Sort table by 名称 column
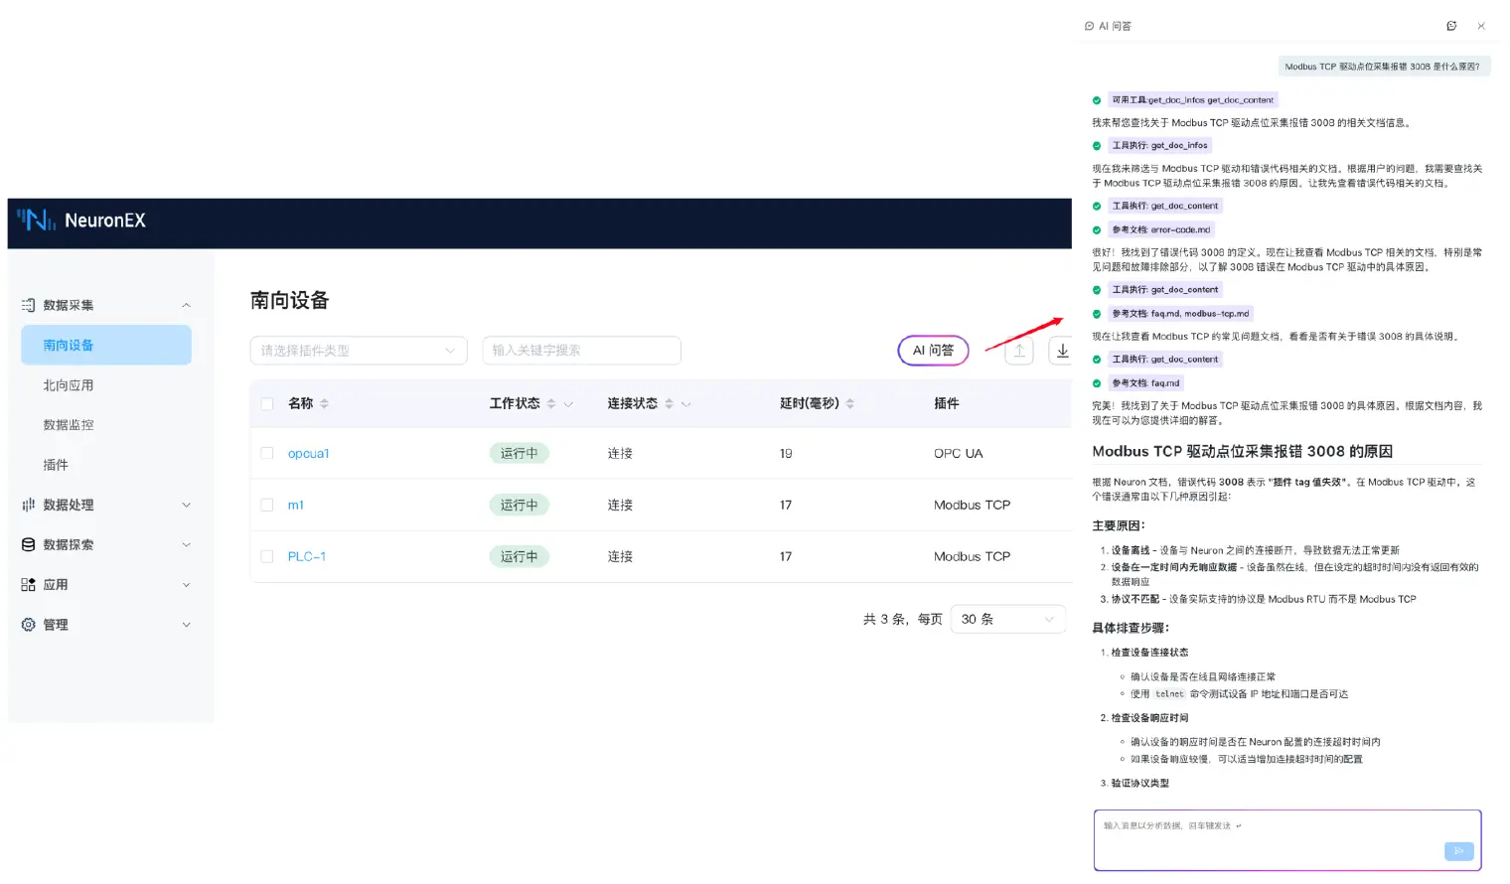1510x884 pixels. click(x=324, y=404)
